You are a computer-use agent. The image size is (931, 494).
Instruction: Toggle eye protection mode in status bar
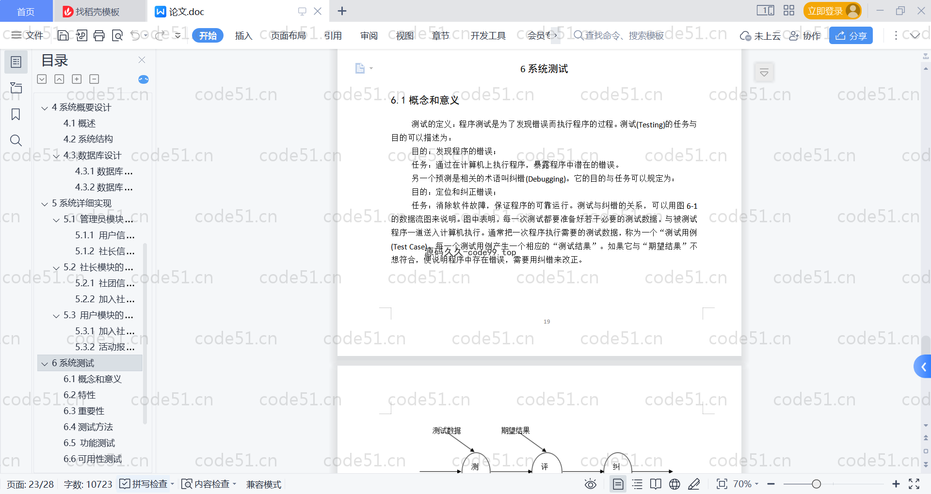click(590, 484)
